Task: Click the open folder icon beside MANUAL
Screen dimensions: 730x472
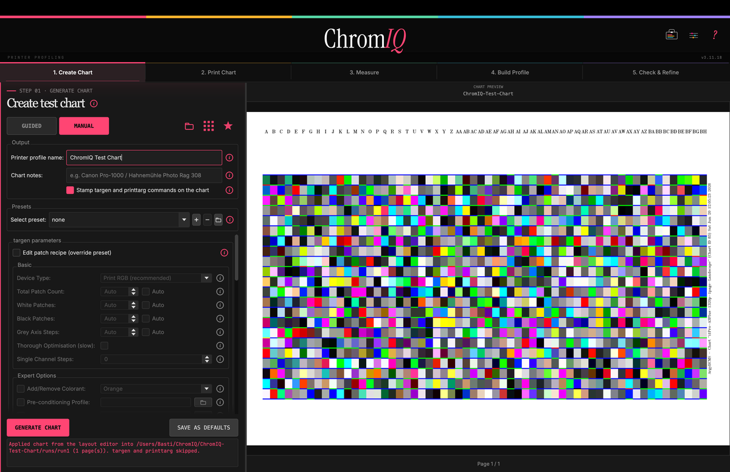Action: click(189, 126)
